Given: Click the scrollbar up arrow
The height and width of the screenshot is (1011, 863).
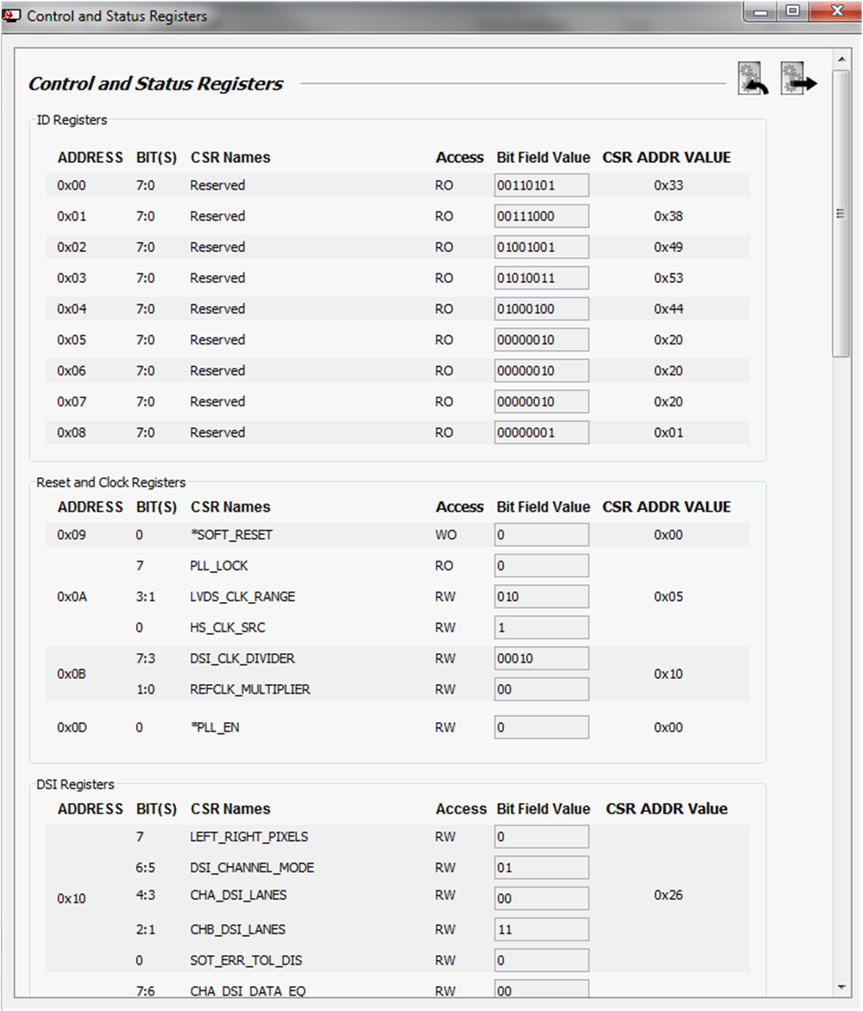Looking at the screenshot, I should click(x=841, y=59).
